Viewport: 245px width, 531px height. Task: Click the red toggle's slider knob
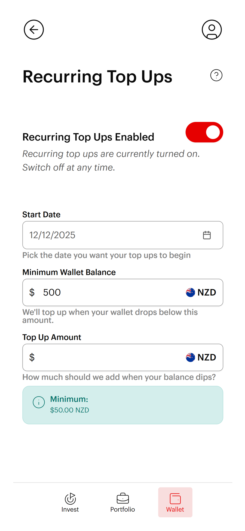click(x=213, y=132)
